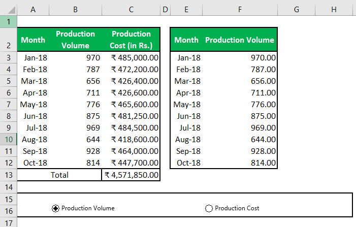Click cell Feb-18 in column A

coord(33,69)
